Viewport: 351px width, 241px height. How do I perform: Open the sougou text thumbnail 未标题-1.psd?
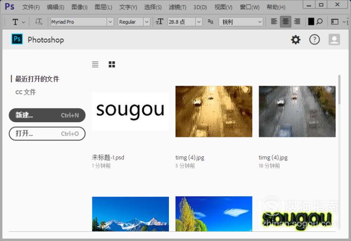[x=130, y=112]
